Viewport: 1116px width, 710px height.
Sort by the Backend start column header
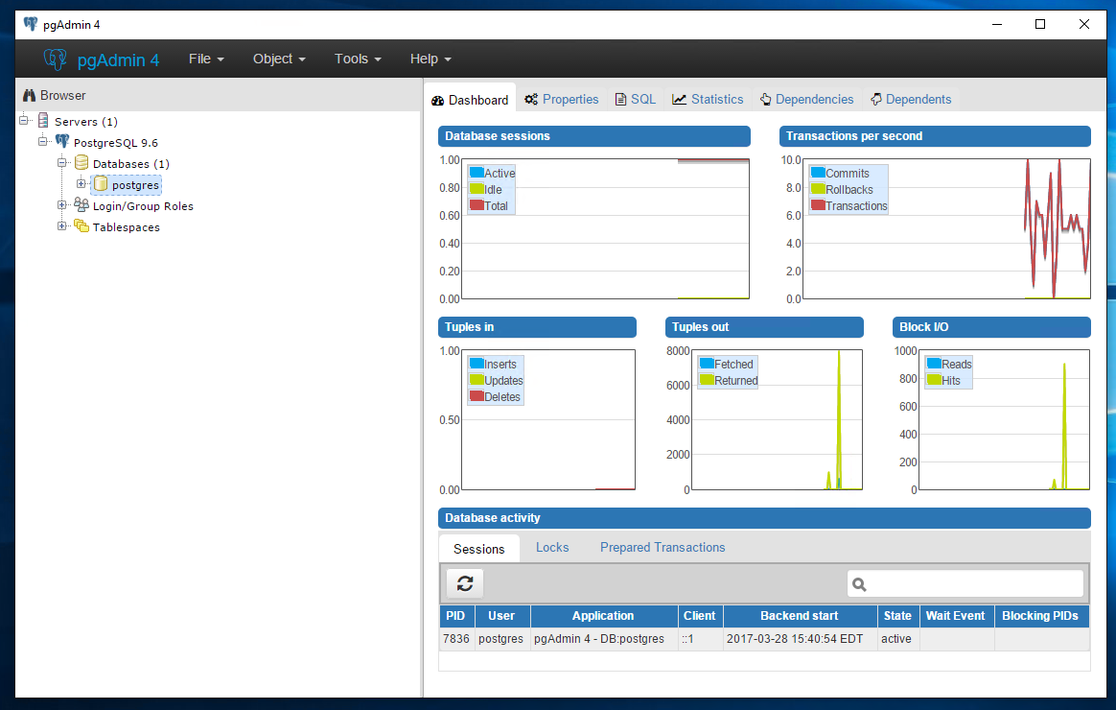click(800, 616)
